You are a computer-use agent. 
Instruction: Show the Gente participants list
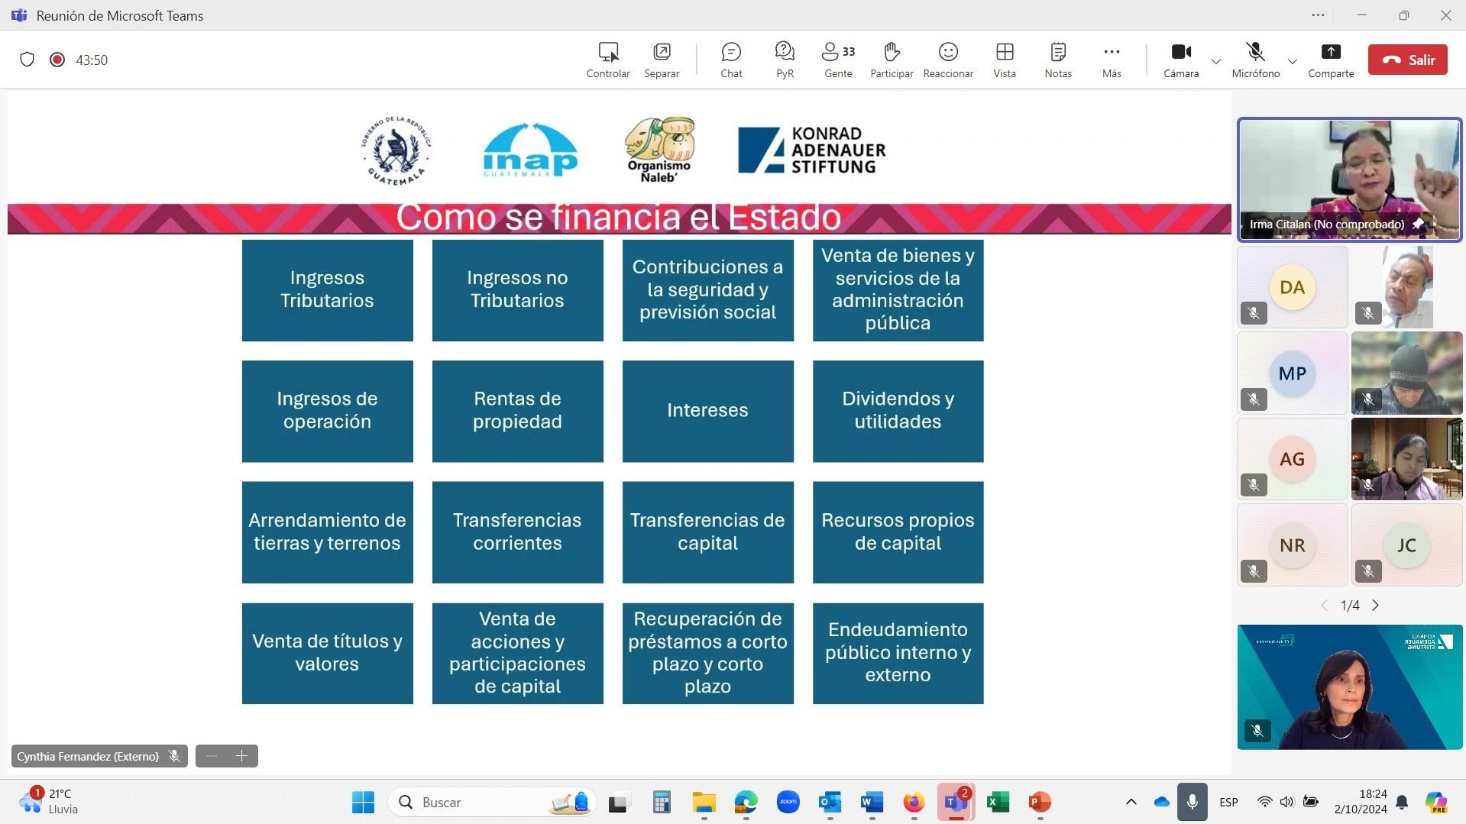(838, 60)
